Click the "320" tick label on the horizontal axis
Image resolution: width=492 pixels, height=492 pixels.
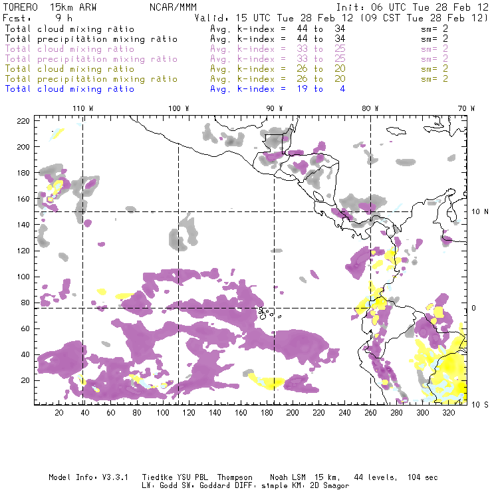[x=448, y=413]
